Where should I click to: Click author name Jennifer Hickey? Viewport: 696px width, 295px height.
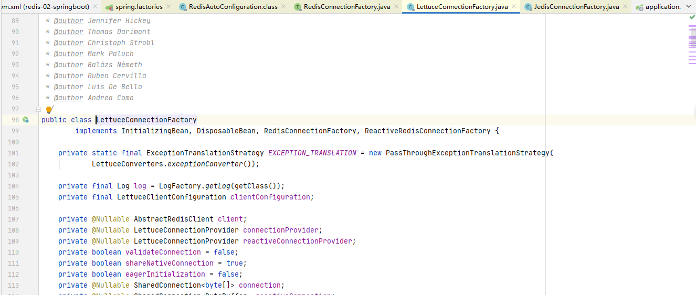click(x=119, y=20)
